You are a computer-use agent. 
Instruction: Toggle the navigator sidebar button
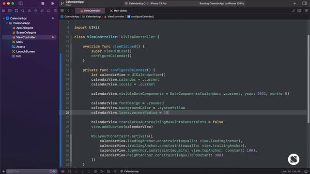coord(21,3)
